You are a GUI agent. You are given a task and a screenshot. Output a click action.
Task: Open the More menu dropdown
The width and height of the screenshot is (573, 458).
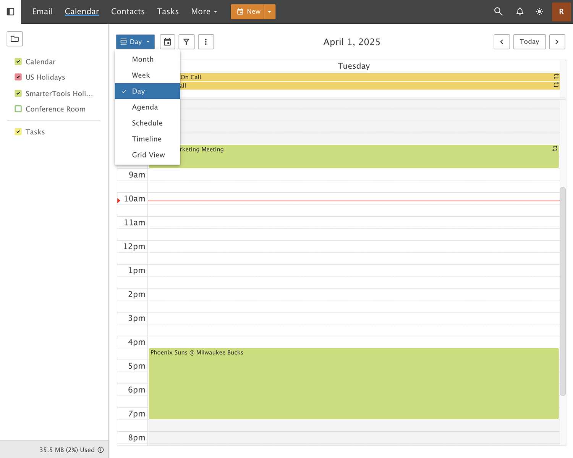(204, 12)
